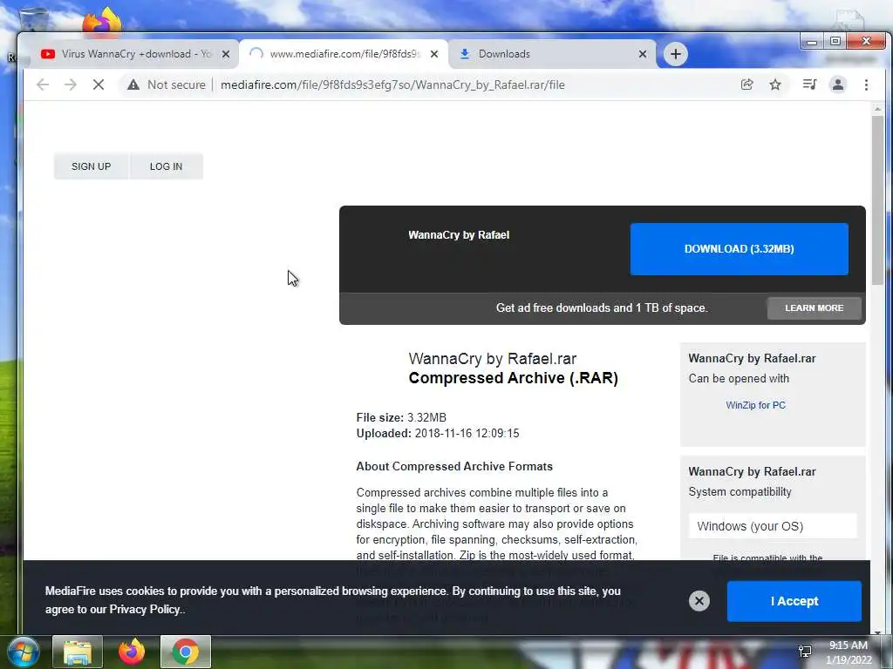Click the Can be opened with text
893x669 pixels.
[x=739, y=379]
